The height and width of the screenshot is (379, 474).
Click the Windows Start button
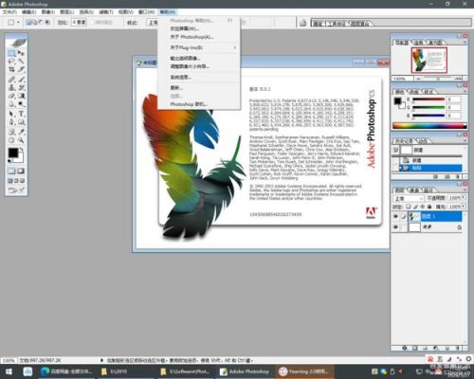click(x=9, y=371)
